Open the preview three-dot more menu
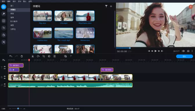195x111 pixels. [x=192, y=51]
